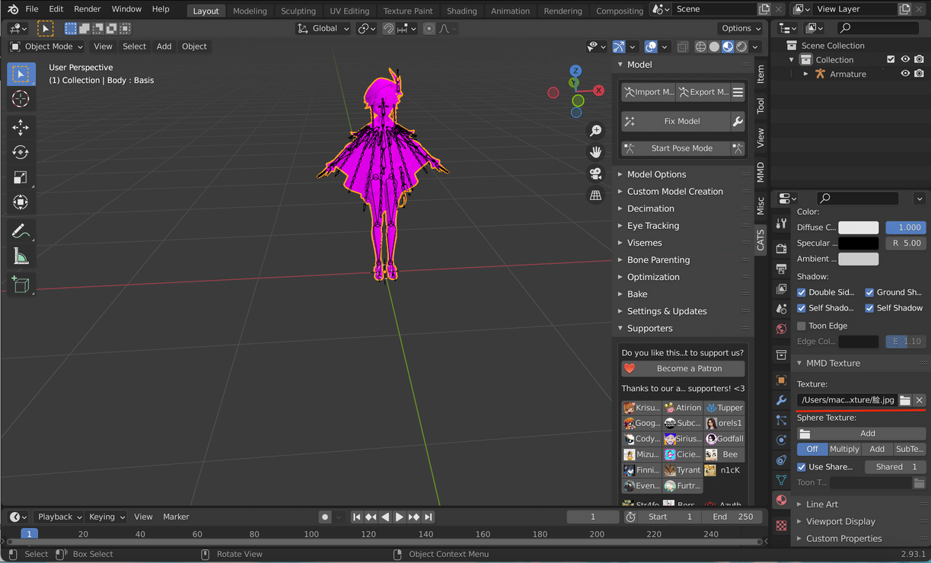Select the Rotate tool
The height and width of the screenshot is (563, 931).
[21, 151]
